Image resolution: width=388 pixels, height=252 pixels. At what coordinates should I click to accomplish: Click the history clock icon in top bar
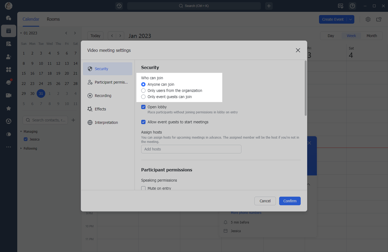[x=119, y=6]
